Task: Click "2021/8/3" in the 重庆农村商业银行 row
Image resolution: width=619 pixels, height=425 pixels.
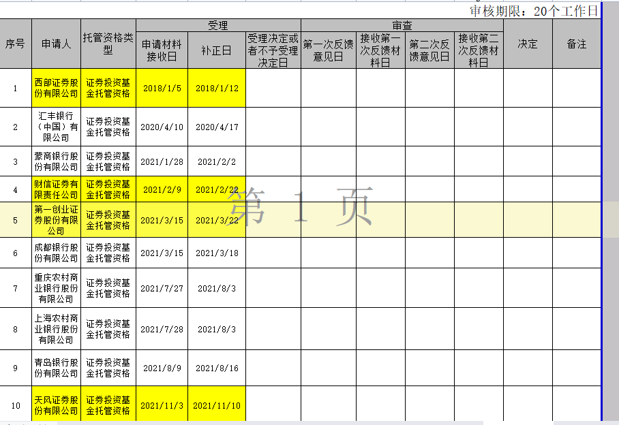Action: click(217, 288)
